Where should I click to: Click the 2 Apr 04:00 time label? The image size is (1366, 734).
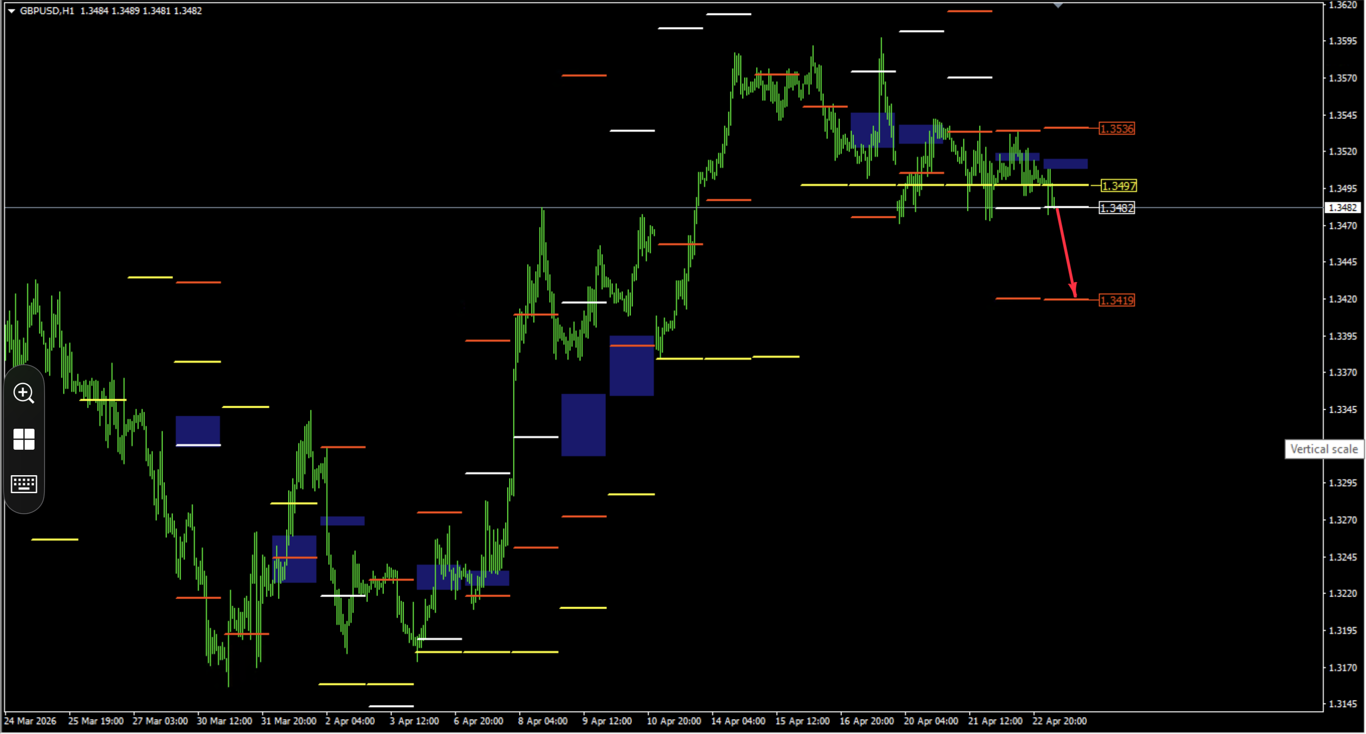click(x=350, y=722)
